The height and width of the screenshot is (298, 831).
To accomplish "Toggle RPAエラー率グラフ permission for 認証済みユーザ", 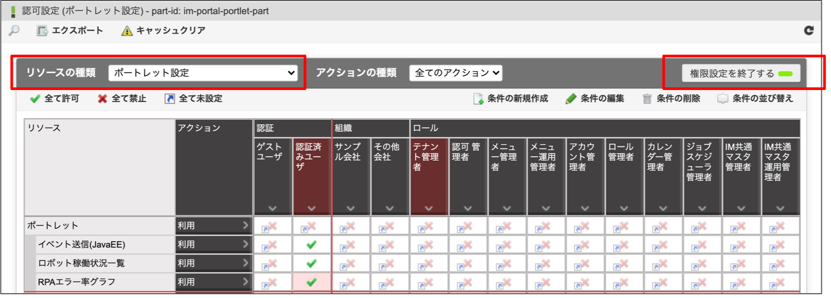I will tap(311, 282).
